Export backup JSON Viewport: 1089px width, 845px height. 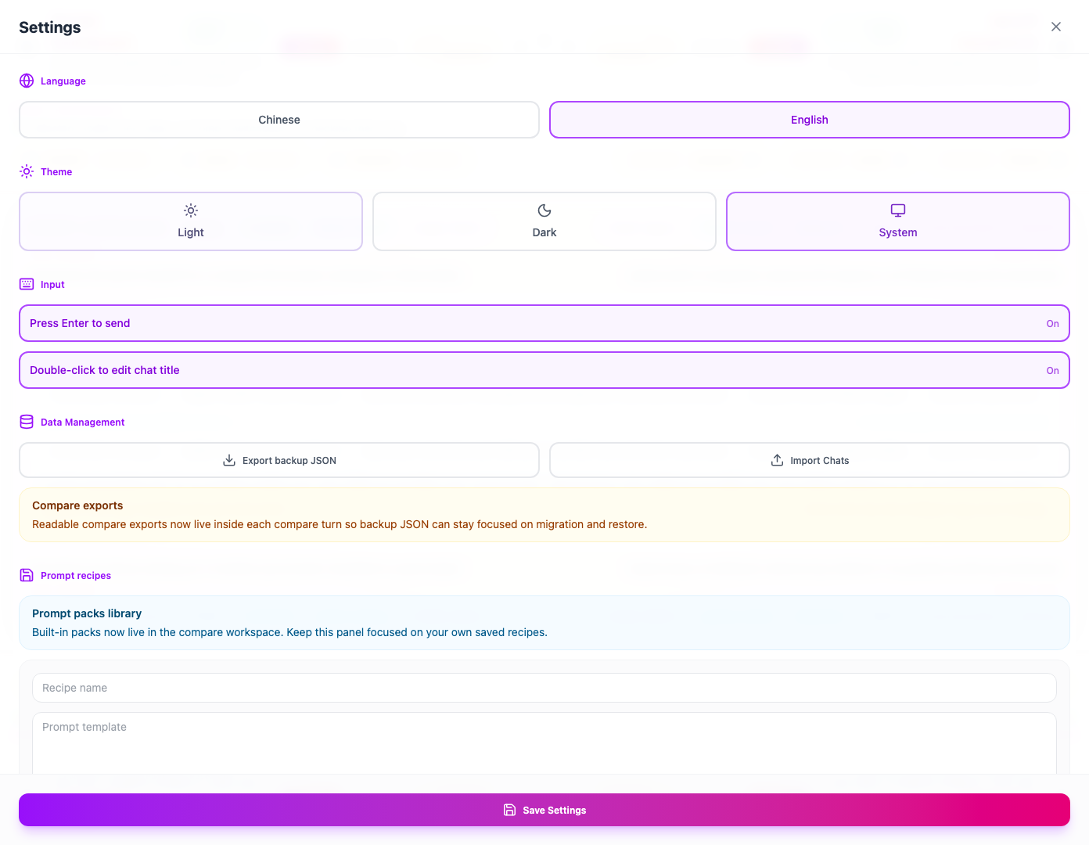[x=279, y=460]
